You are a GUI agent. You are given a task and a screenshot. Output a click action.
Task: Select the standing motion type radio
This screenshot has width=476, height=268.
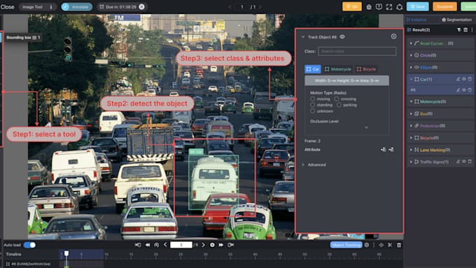click(312, 105)
